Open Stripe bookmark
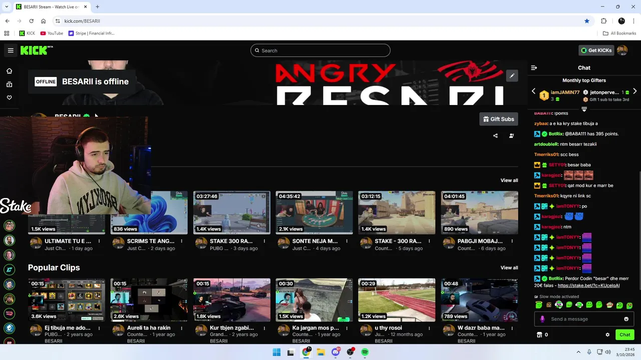 click(92, 33)
